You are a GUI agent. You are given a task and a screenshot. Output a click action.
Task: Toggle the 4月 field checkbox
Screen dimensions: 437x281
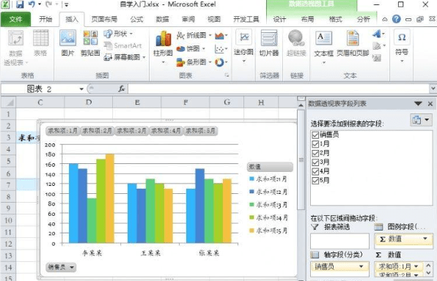pyautogui.click(x=315, y=171)
